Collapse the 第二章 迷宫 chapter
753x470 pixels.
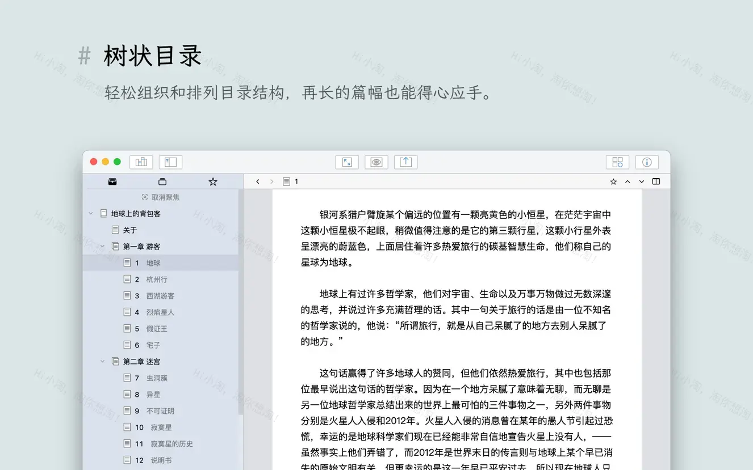click(103, 361)
